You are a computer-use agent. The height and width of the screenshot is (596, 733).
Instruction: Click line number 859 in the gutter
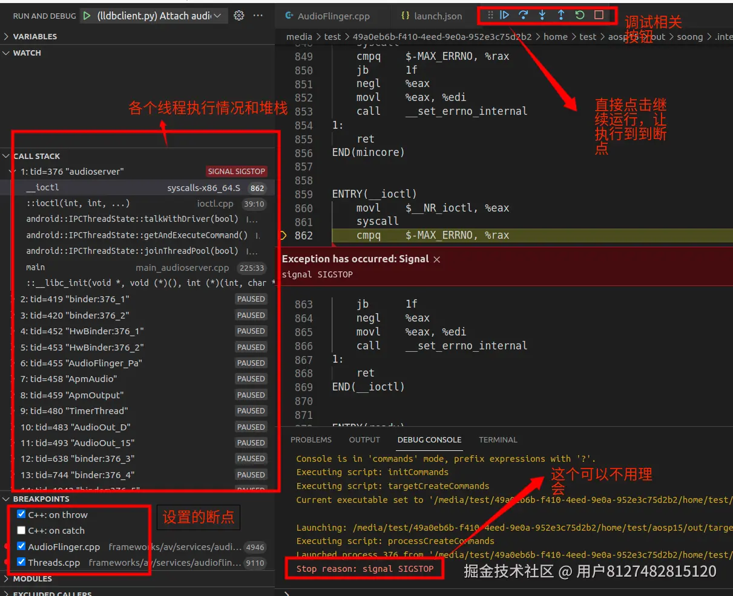coord(304,194)
